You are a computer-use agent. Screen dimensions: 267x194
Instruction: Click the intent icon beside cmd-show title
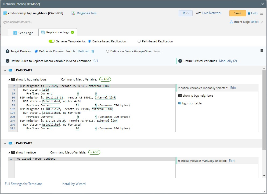click(x=5, y=13)
